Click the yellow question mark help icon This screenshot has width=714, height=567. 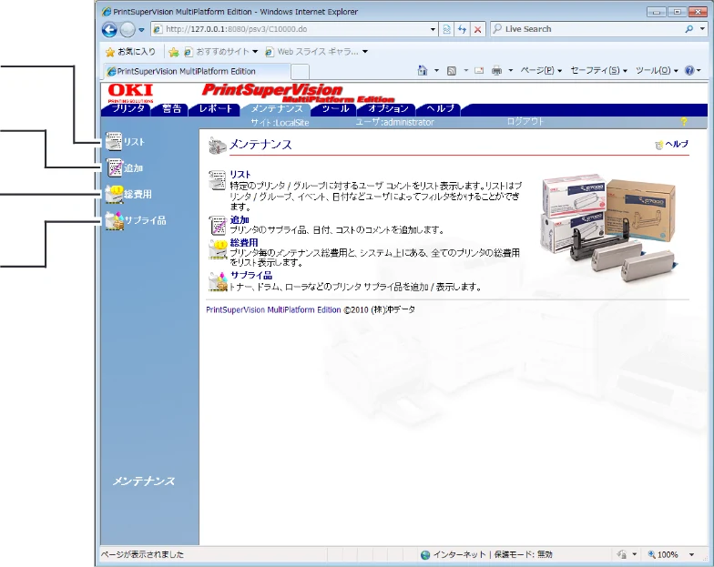coord(683,122)
